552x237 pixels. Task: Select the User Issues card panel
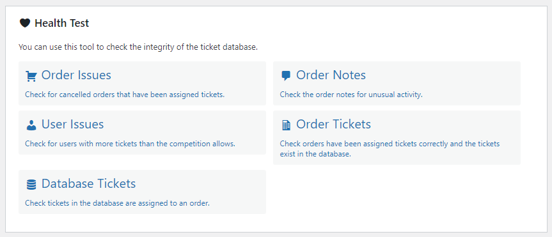[x=142, y=133]
